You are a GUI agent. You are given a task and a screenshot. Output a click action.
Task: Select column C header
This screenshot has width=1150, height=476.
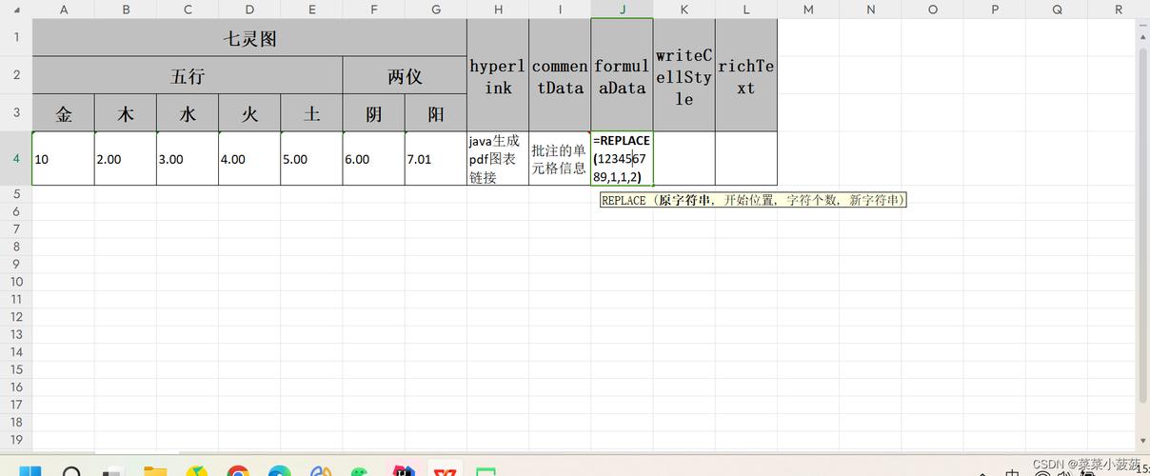coord(188,10)
